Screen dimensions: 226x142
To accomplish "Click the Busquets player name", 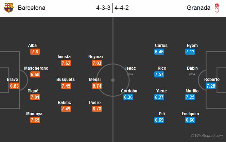I will [66, 79].
